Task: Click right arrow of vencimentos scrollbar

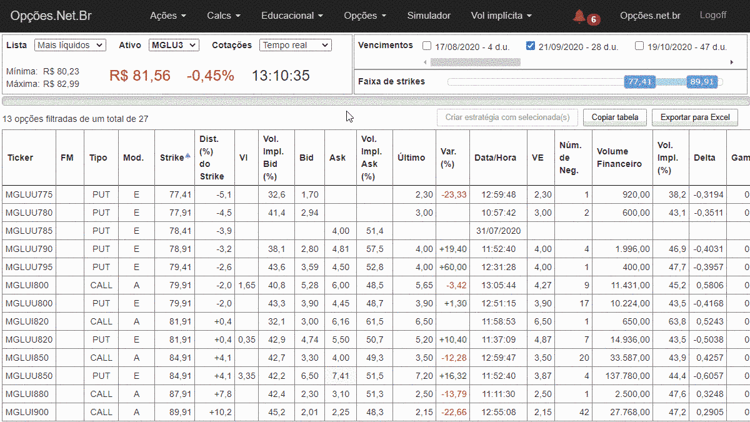Action: (732, 62)
